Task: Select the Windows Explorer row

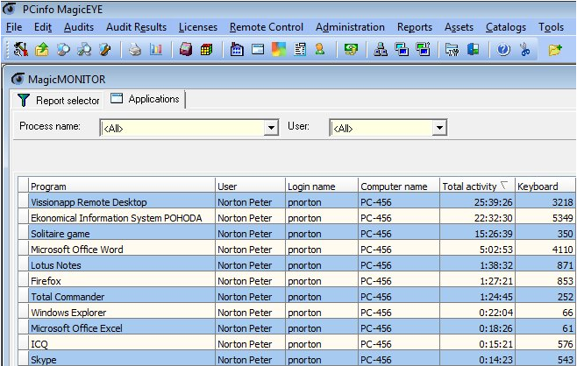Action: pyautogui.click(x=296, y=313)
